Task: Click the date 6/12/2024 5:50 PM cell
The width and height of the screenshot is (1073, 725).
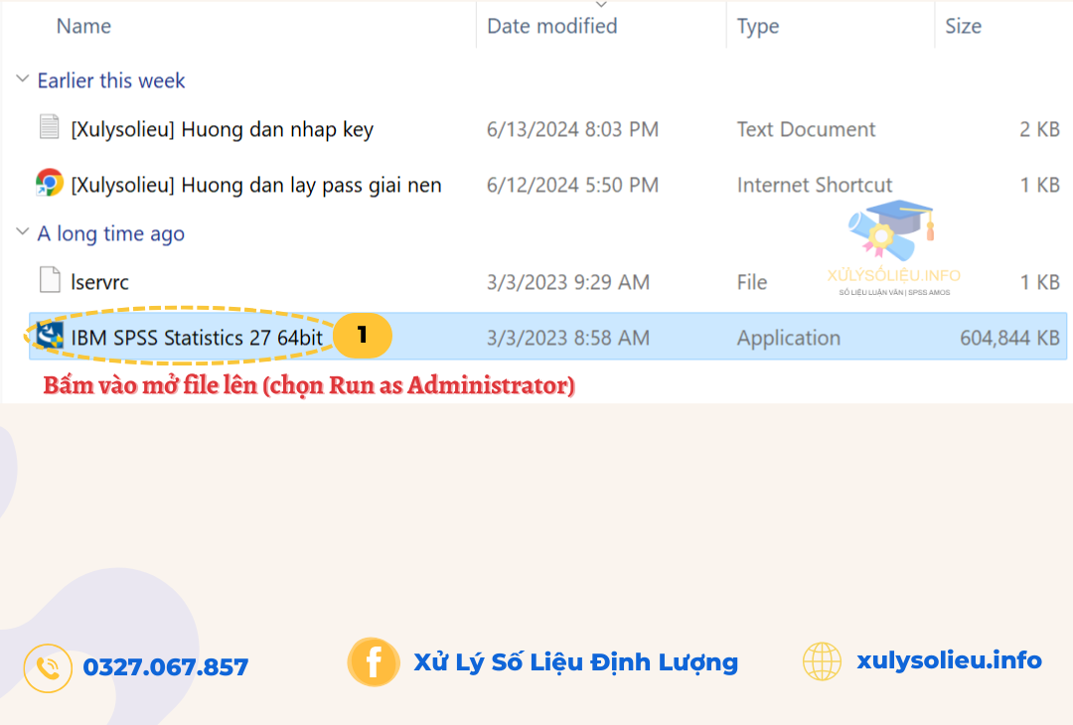Action: [x=573, y=186]
